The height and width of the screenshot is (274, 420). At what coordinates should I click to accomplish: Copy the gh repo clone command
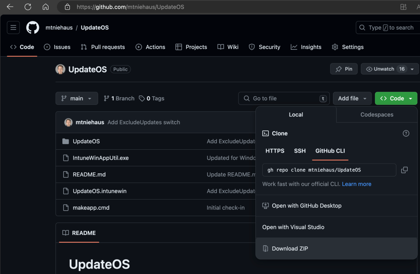click(404, 170)
